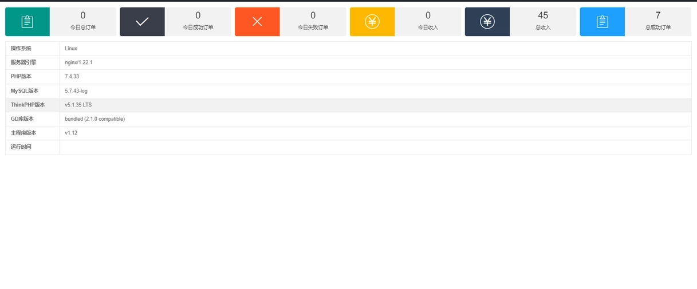
Task: Select the Linux operating system value cell
Action: tap(71, 49)
